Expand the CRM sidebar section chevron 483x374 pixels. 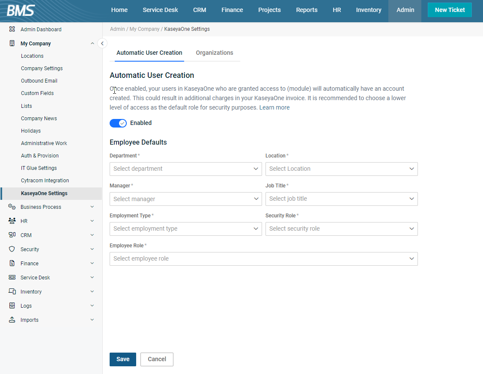(92, 235)
